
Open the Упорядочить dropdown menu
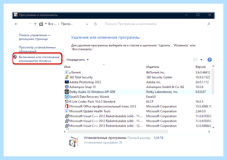pyautogui.click(x=77, y=60)
